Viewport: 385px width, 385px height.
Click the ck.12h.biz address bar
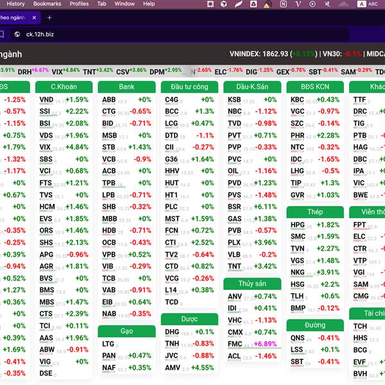[x=179, y=34]
